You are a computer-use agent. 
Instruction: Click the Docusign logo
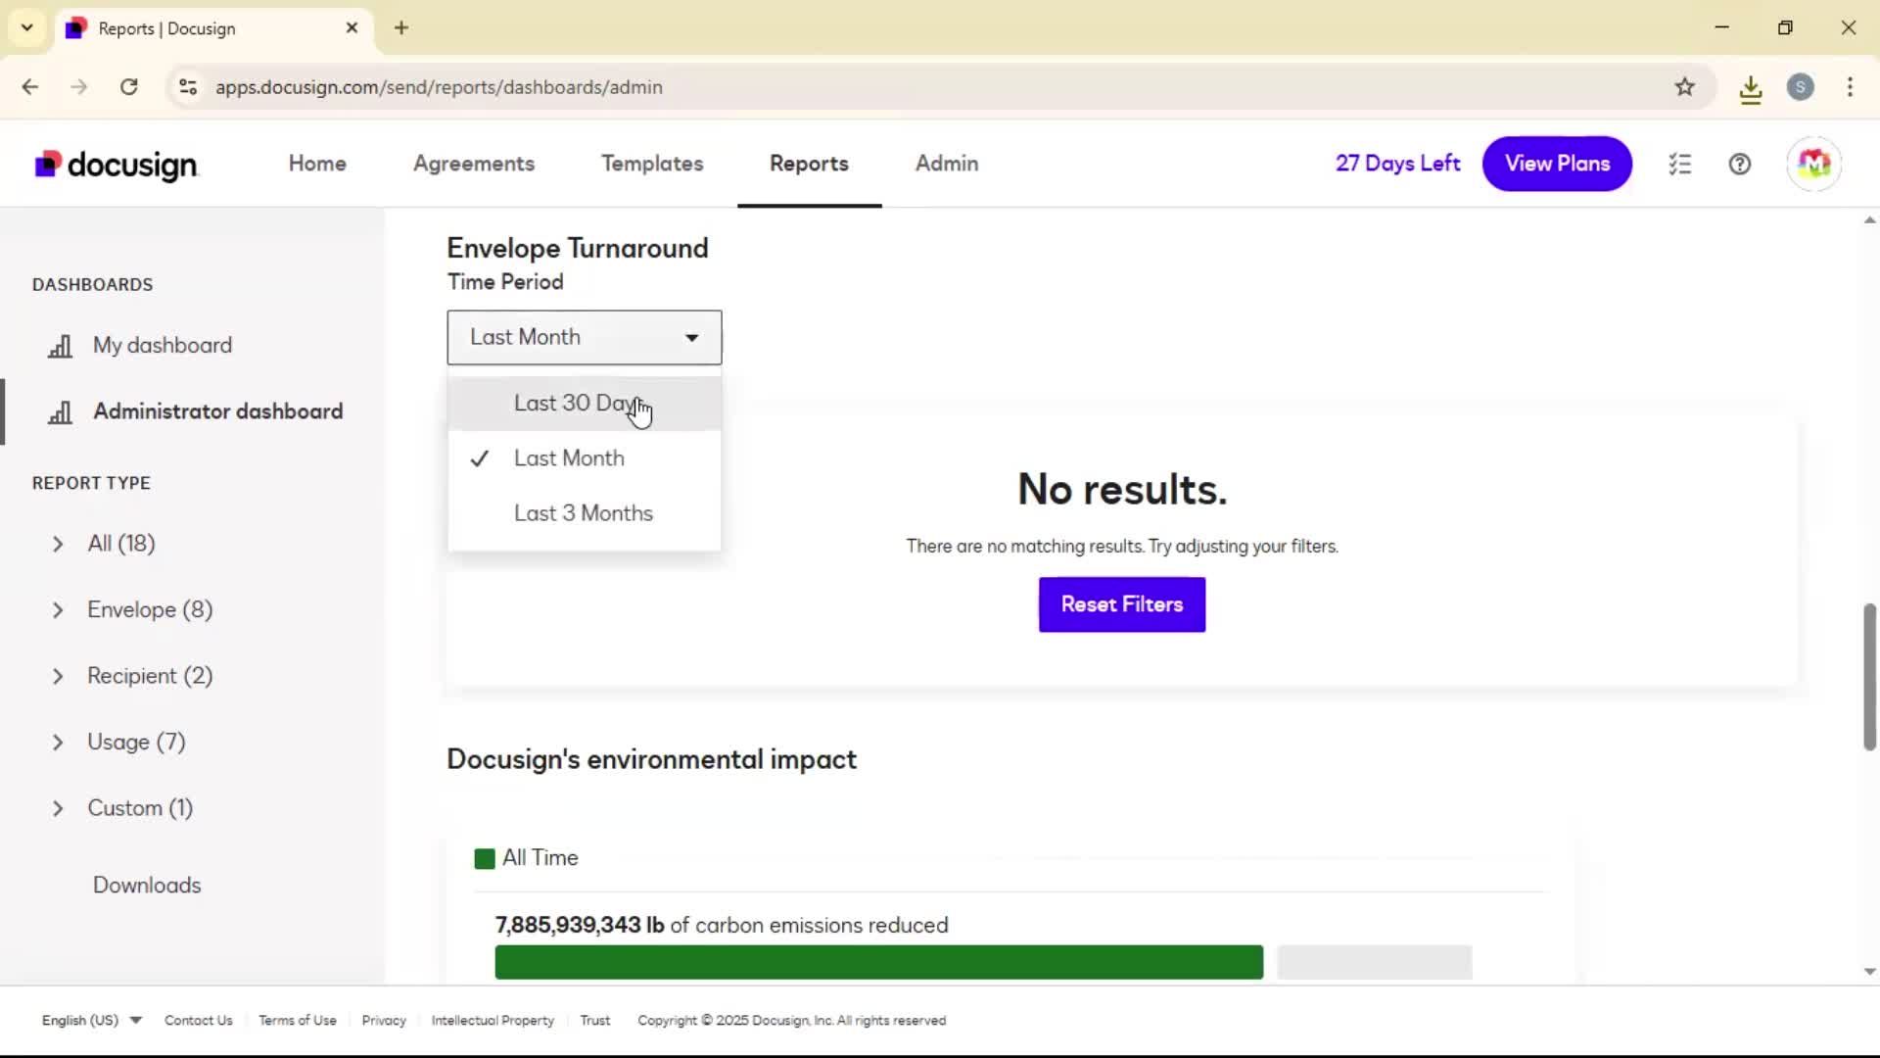coord(117,165)
